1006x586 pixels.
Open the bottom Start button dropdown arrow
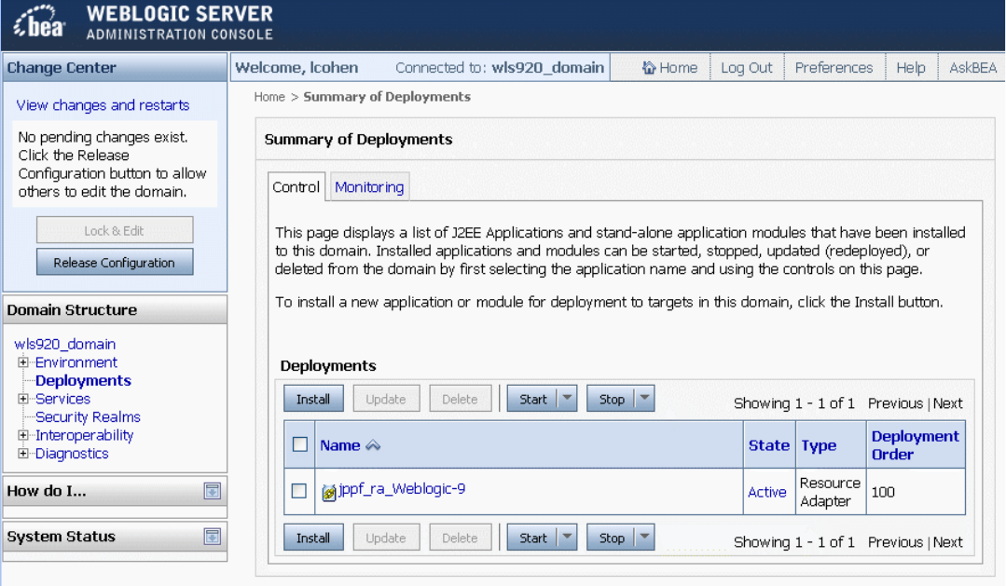coord(567,538)
